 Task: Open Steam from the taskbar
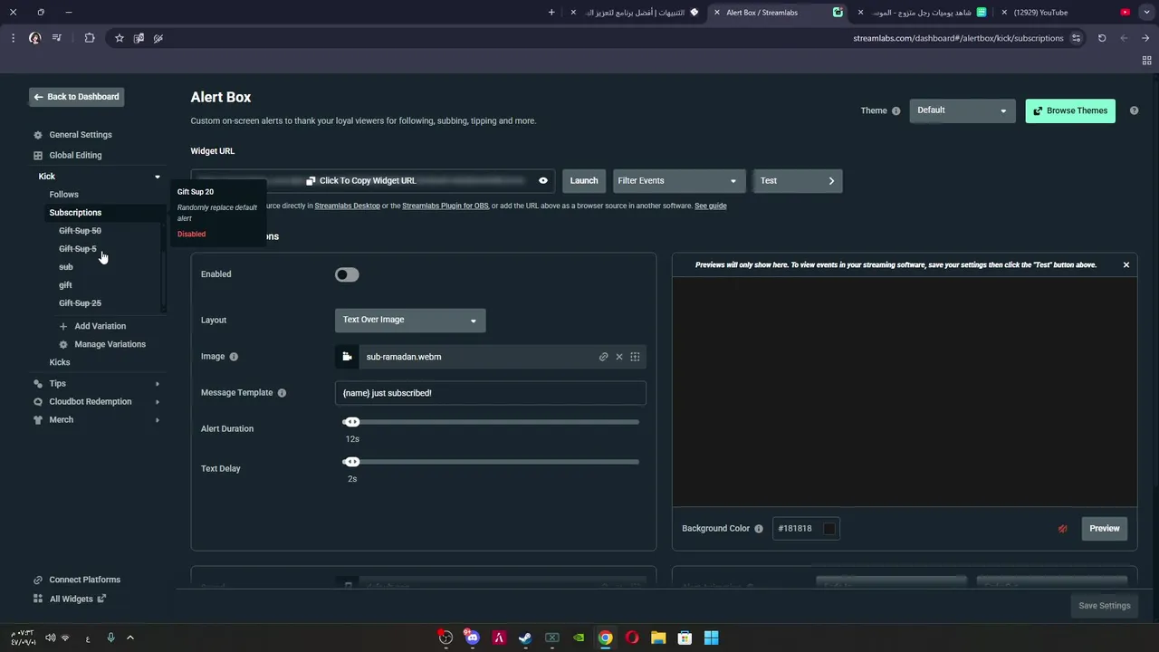point(525,638)
